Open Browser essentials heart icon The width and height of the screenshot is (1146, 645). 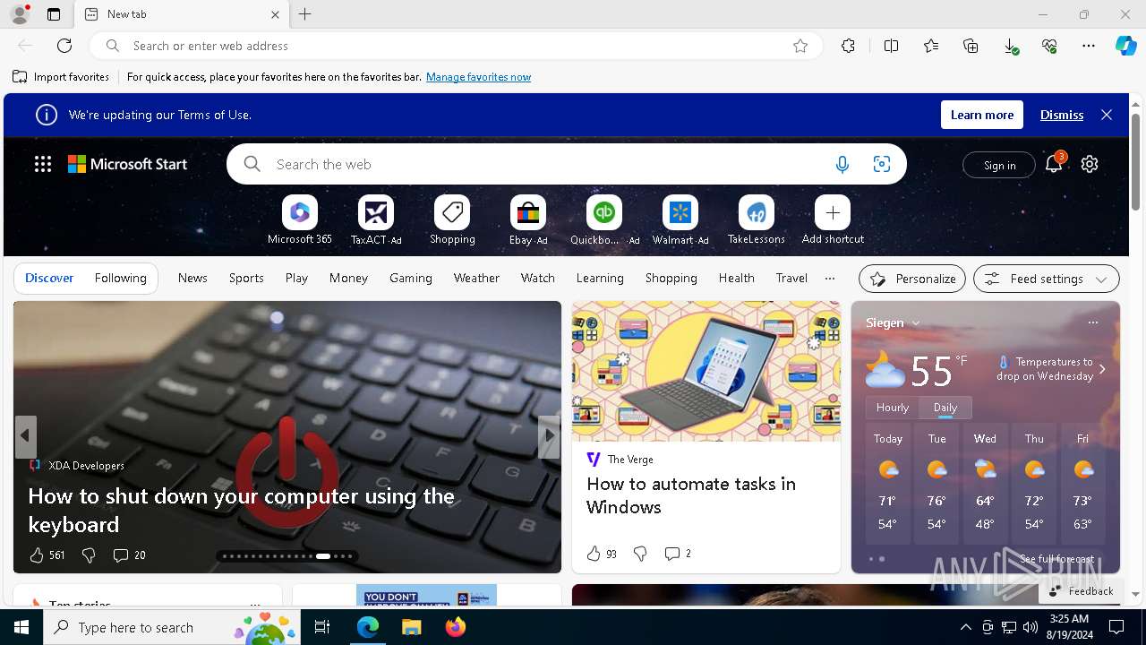1049,46
